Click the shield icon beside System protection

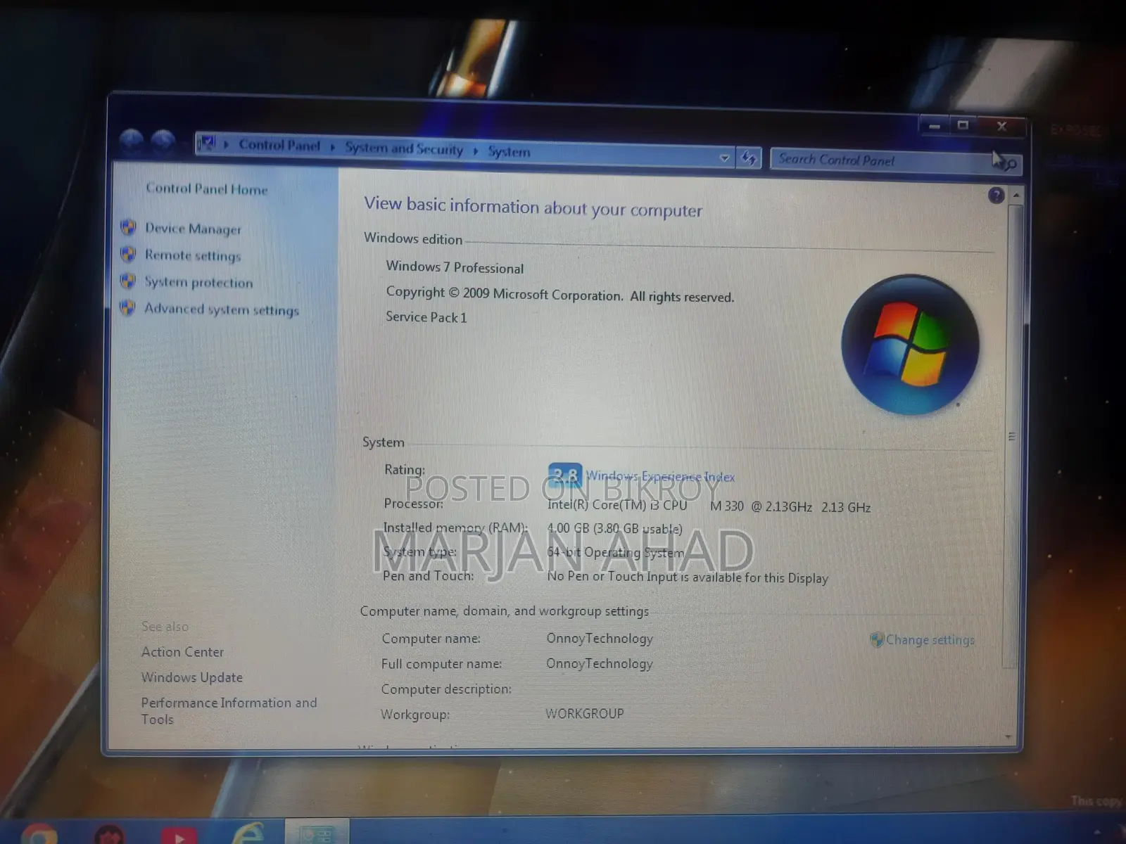128,281
